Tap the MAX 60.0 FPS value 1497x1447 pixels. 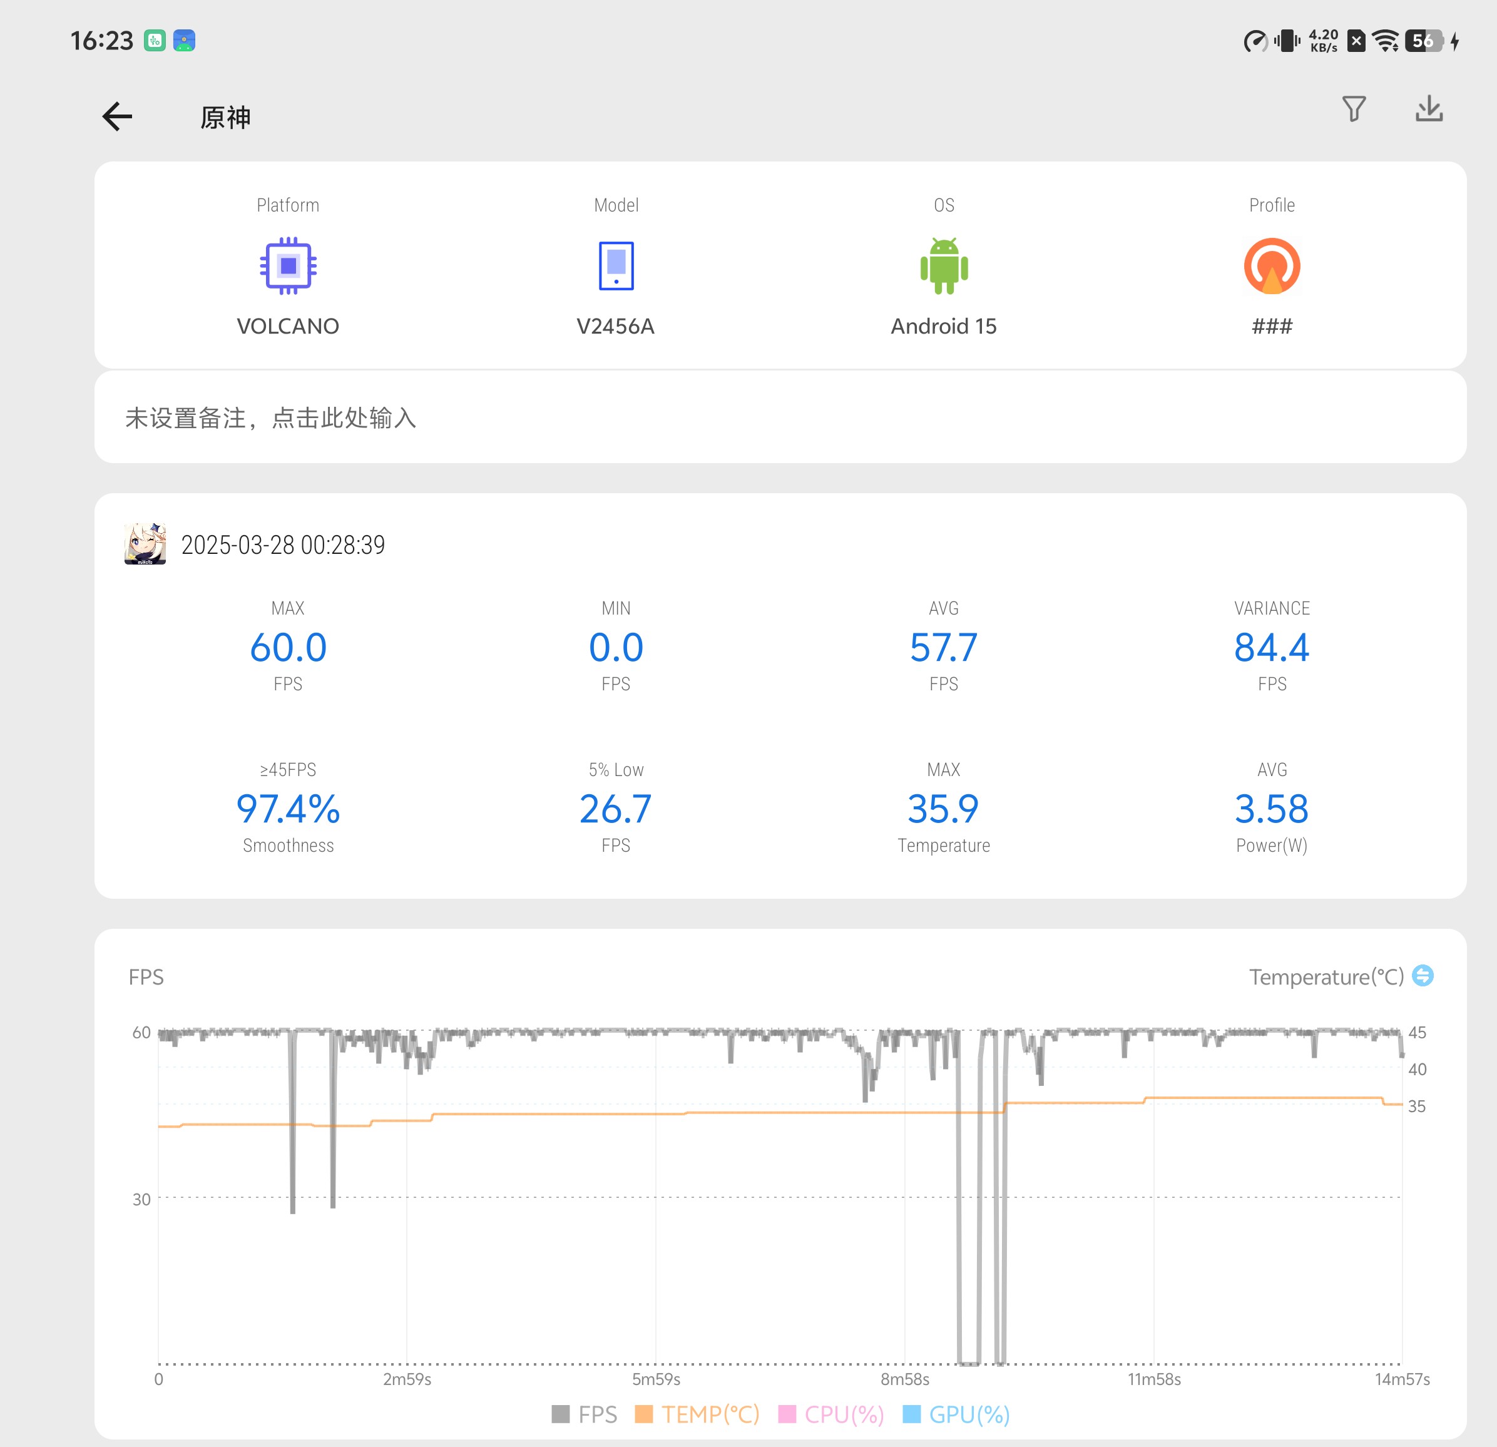288,647
